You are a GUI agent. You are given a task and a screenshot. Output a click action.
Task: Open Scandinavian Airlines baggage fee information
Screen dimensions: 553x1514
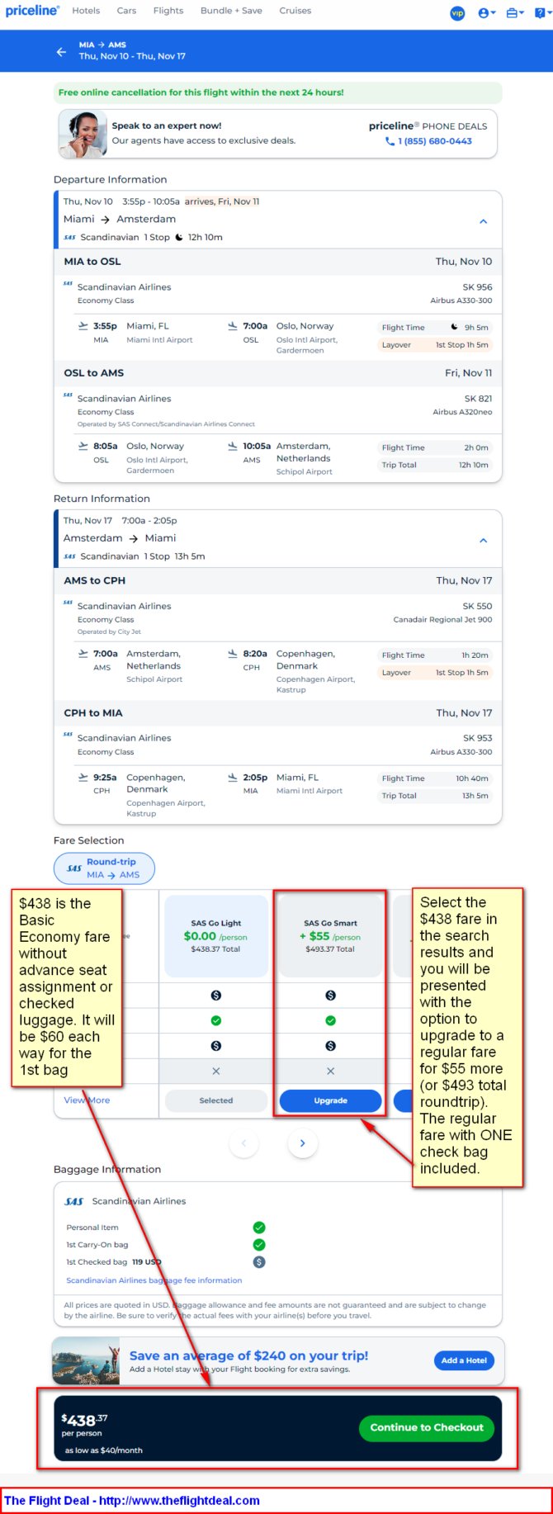pos(154,1280)
